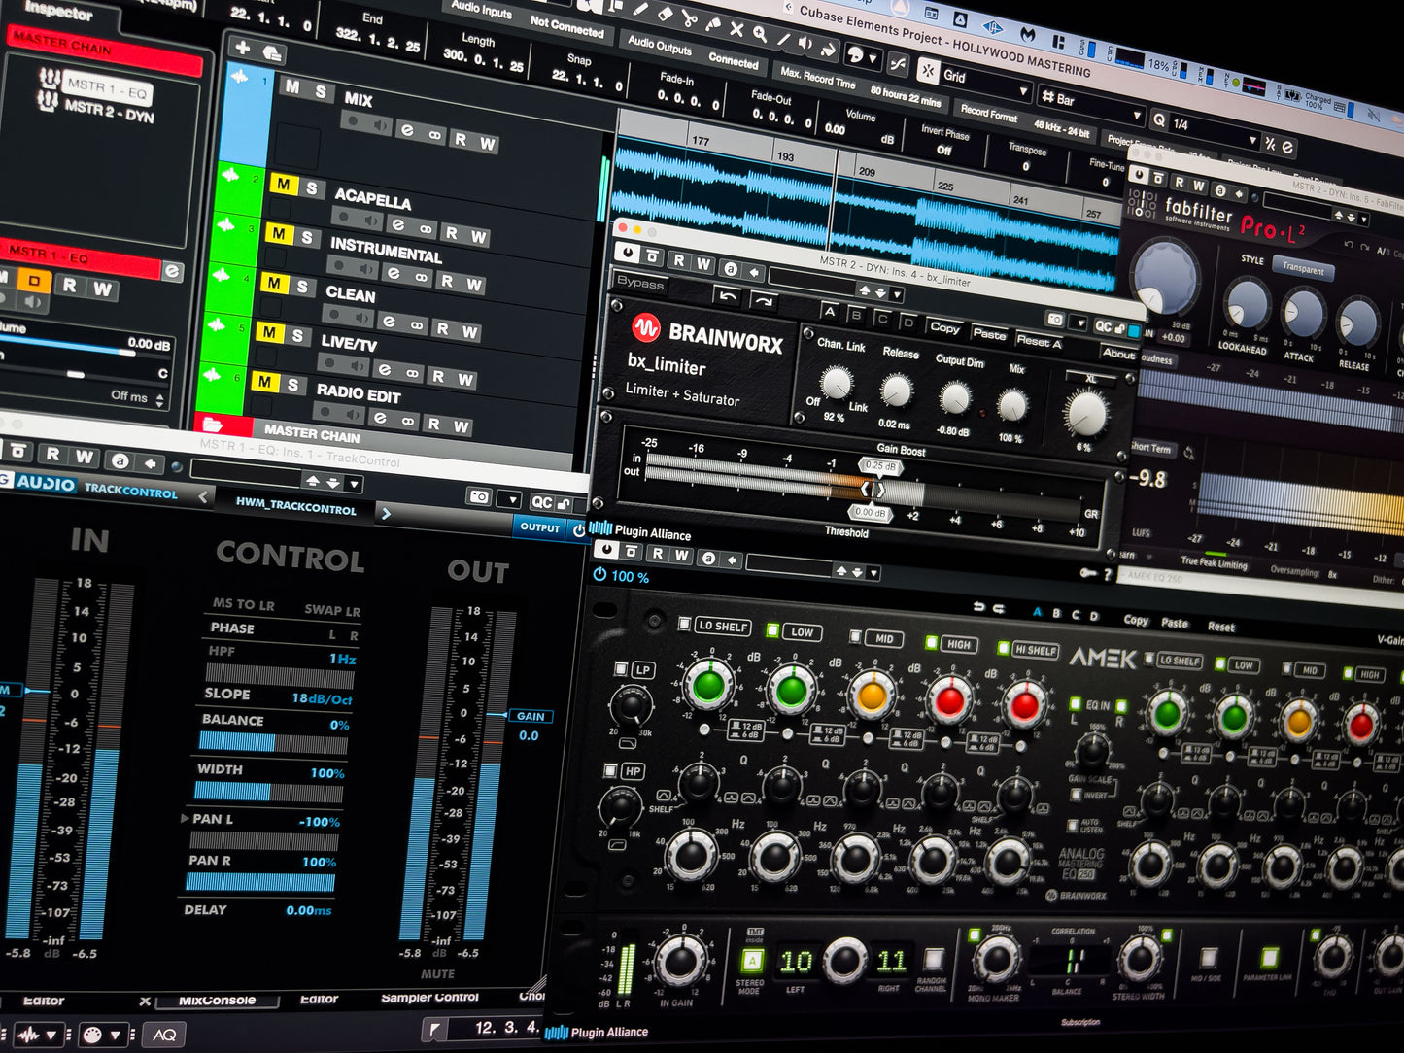This screenshot has width=1404, height=1053.
Task: Click the TrackControl GAIN fader handle
Action: click(530, 716)
